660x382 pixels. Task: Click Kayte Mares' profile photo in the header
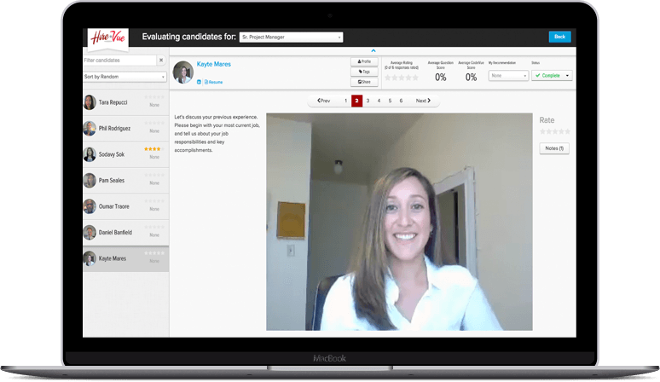(x=183, y=72)
